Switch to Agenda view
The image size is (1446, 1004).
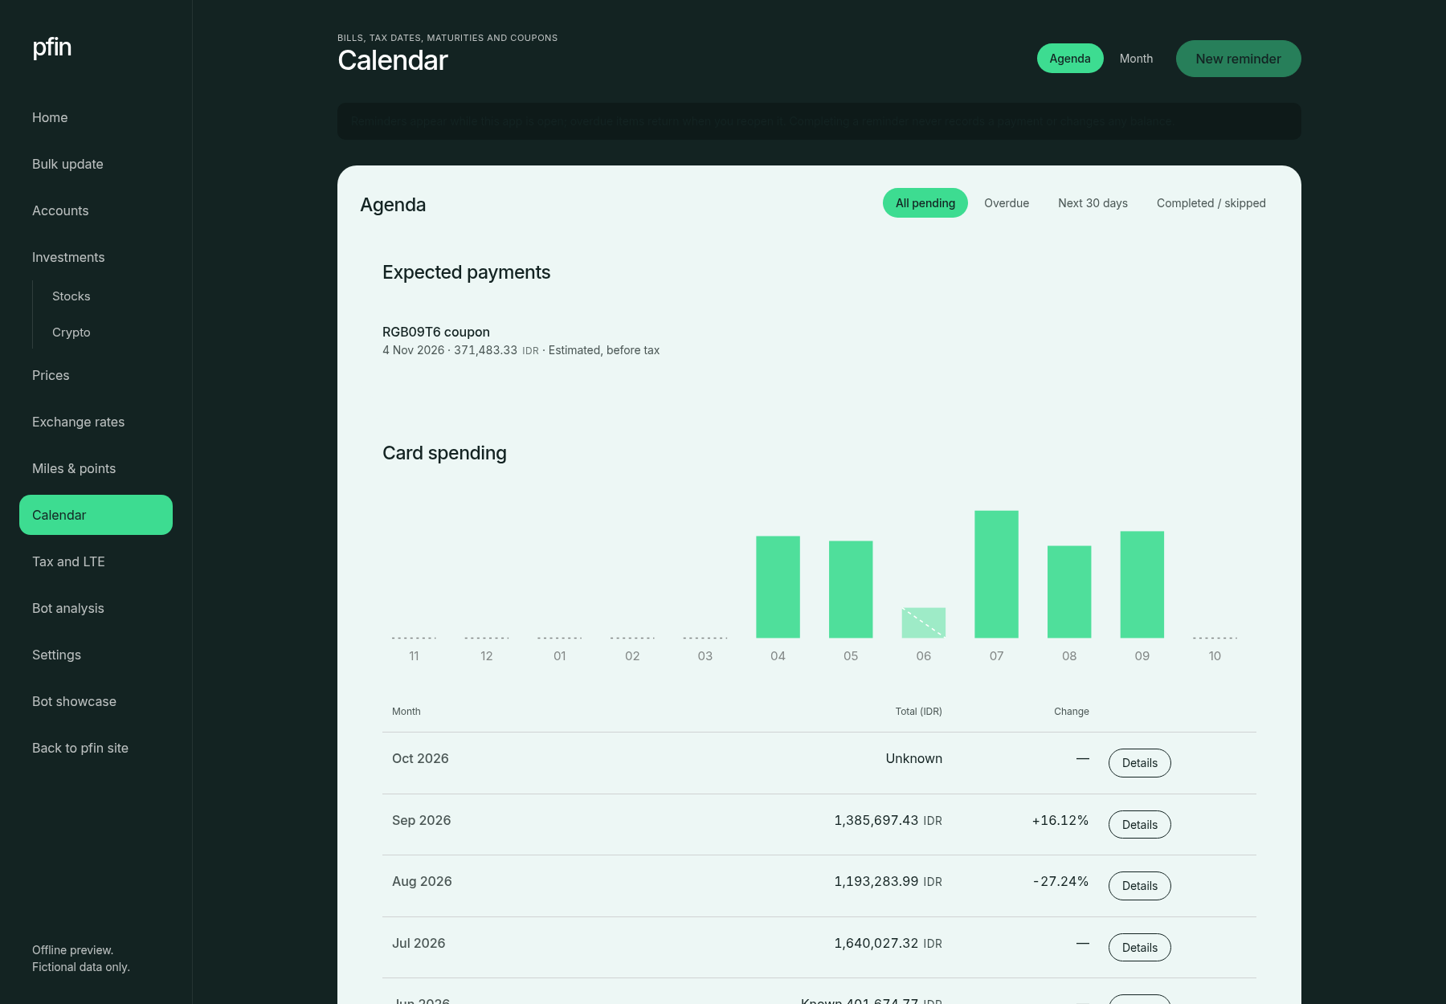(1070, 59)
